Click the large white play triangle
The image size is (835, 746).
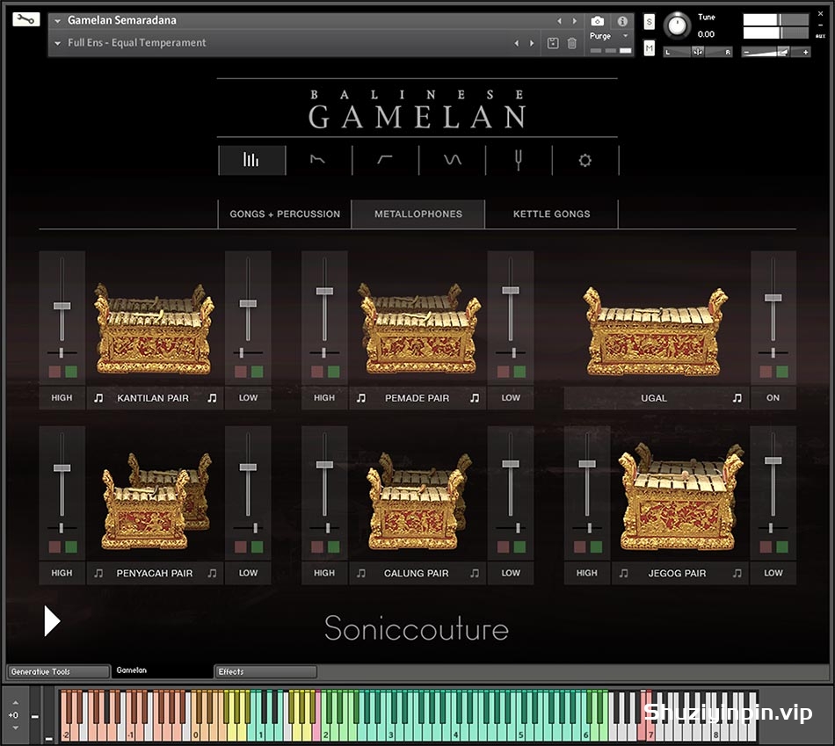(x=52, y=621)
